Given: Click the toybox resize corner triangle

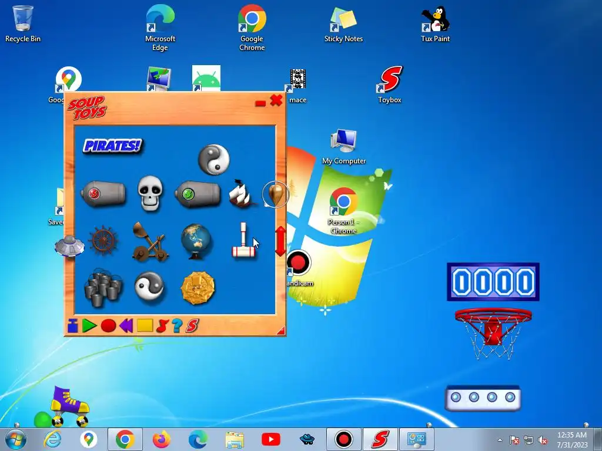Looking at the screenshot, I should [280, 331].
